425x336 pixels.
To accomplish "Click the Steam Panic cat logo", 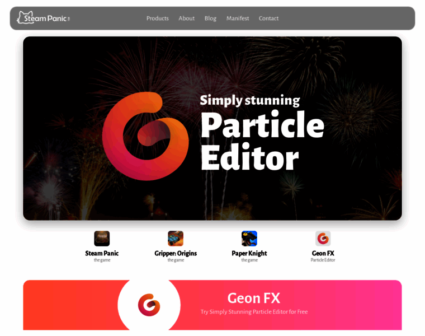I will pos(44,18).
